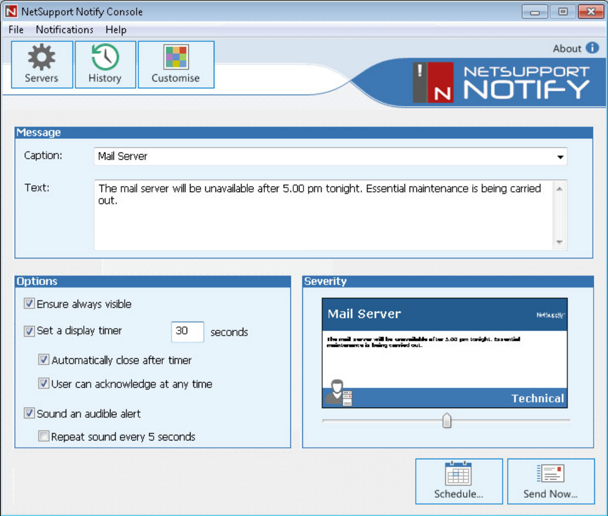The image size is (608, 516).
Task: Click the display timer seconds field
Action: click(187, 332)
